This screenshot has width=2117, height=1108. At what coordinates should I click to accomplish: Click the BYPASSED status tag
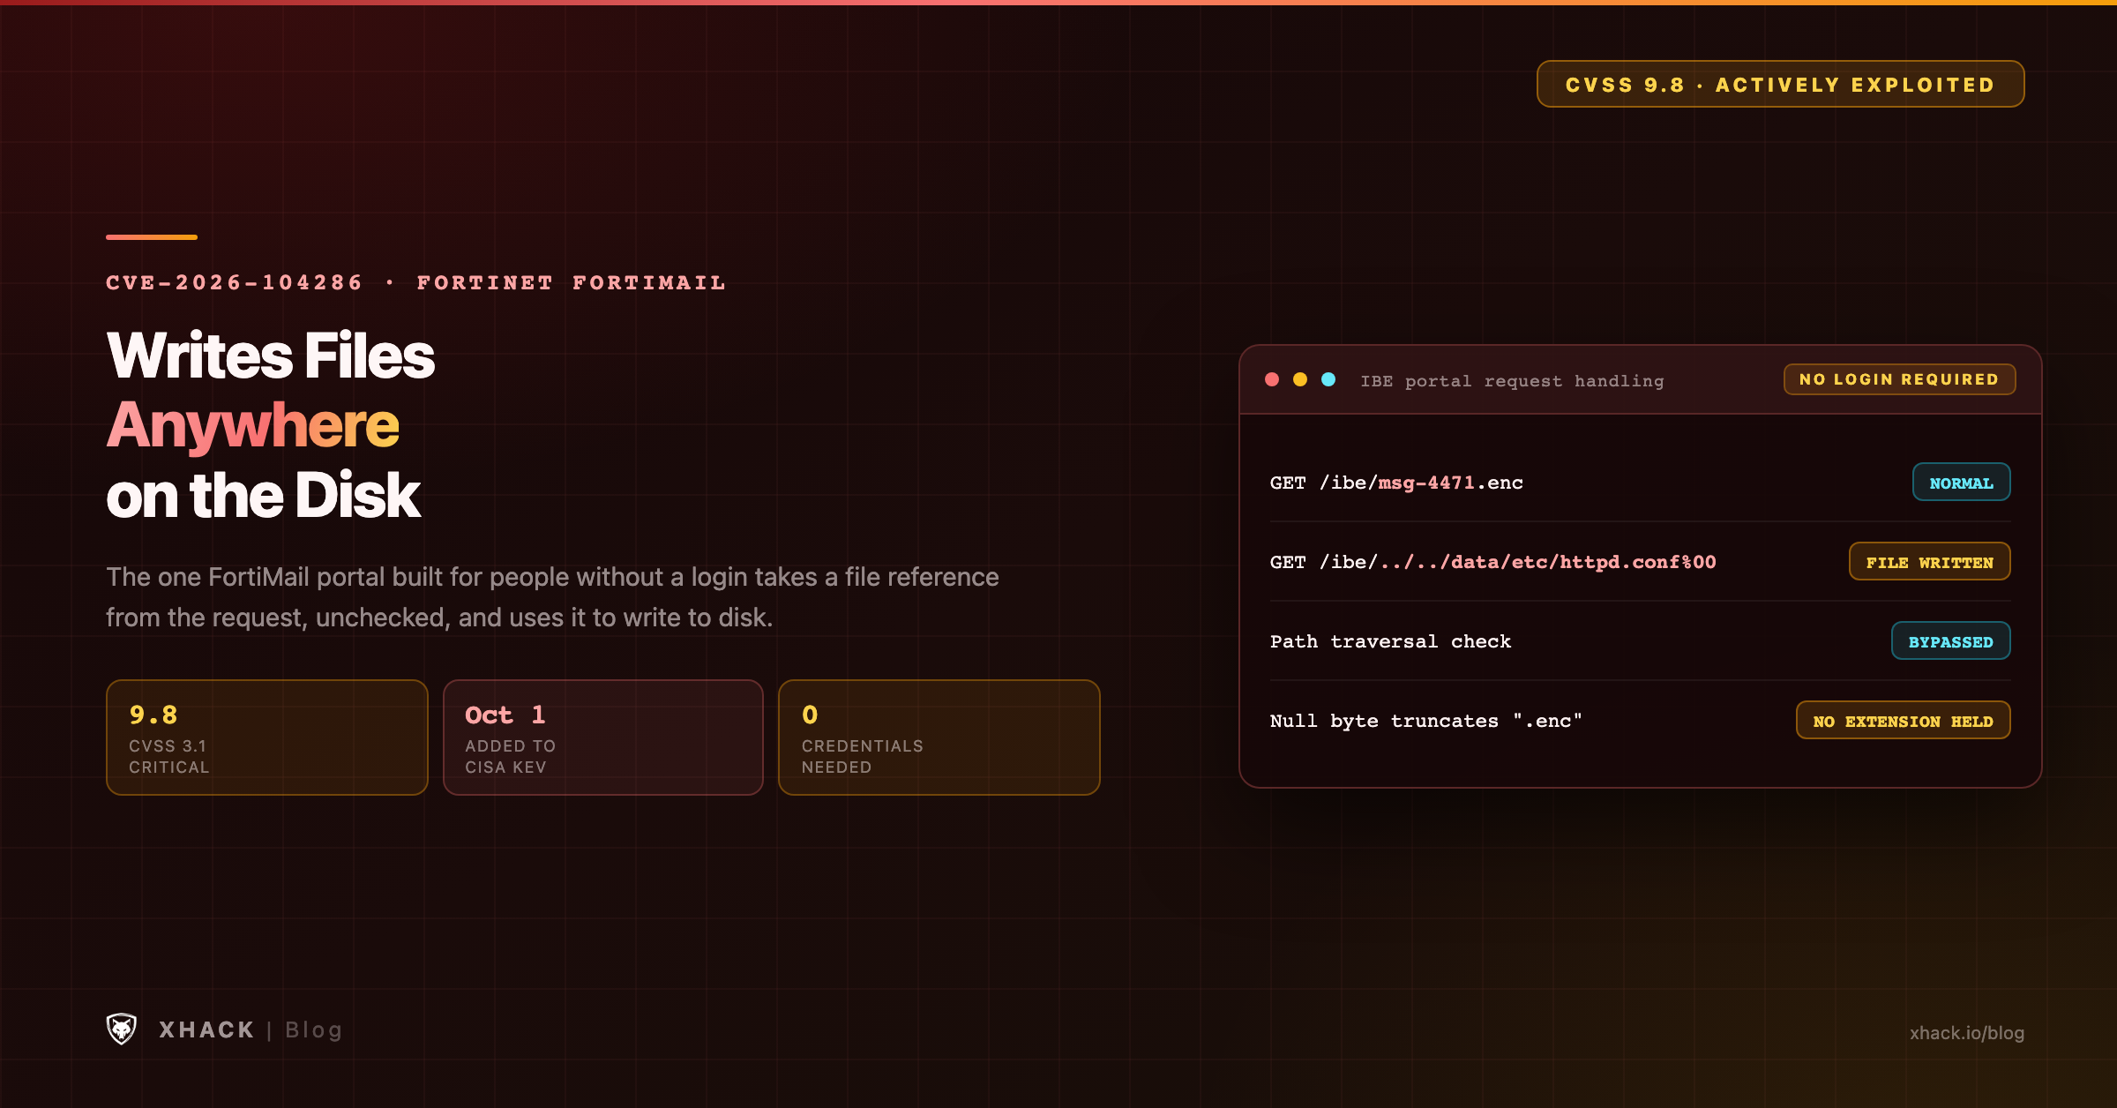pos(1950,641)
